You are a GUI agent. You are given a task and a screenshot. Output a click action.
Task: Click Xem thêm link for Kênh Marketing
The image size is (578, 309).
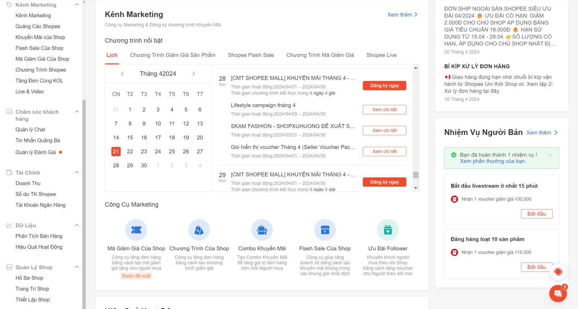pyautogui.click(x=402, y=15)
